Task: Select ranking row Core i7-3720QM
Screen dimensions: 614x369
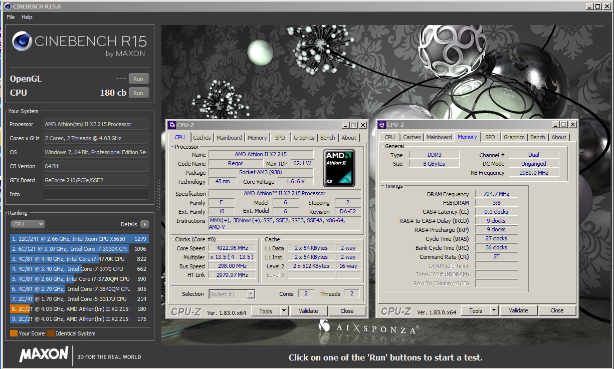Action: [x=79, y=279]
